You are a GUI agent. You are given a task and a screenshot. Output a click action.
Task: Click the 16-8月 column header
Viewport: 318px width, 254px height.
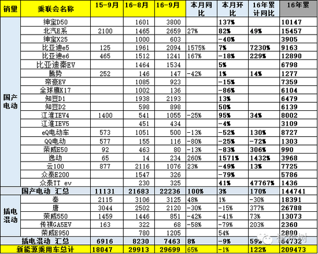(x=139, y=9)
